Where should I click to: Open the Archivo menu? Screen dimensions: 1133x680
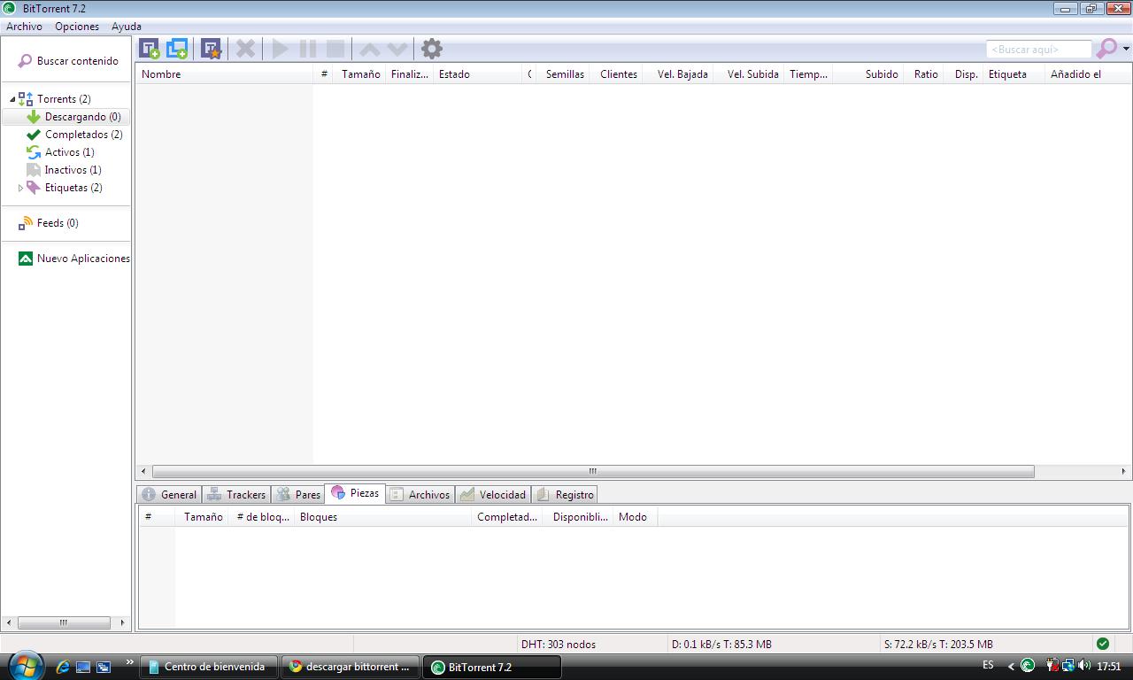pyautogui.click(x=24, y=27)
